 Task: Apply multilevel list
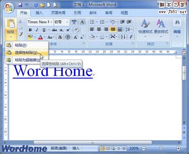(x=113, y=22)
